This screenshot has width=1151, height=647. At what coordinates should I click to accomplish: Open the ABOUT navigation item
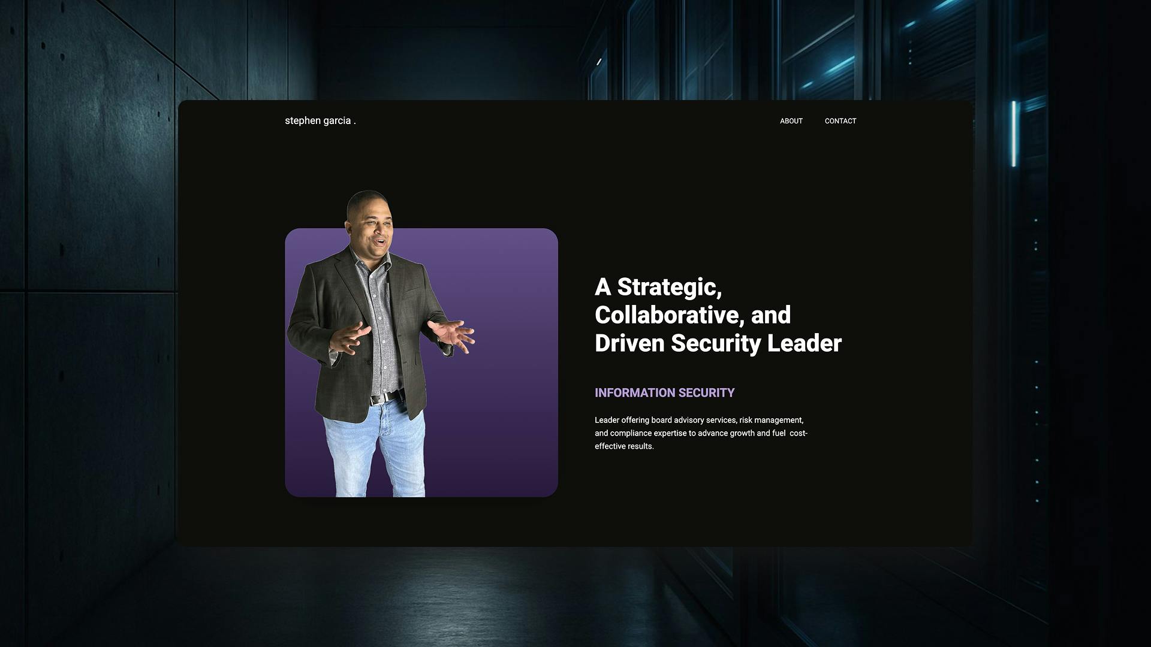pos(791,121)
